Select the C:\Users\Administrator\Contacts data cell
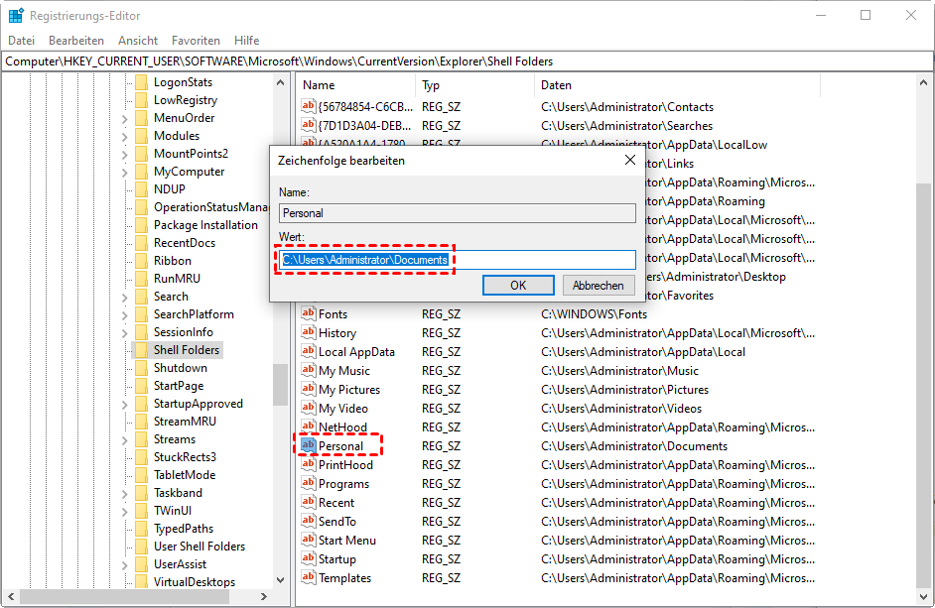The image size is (935, 608). 627,107
